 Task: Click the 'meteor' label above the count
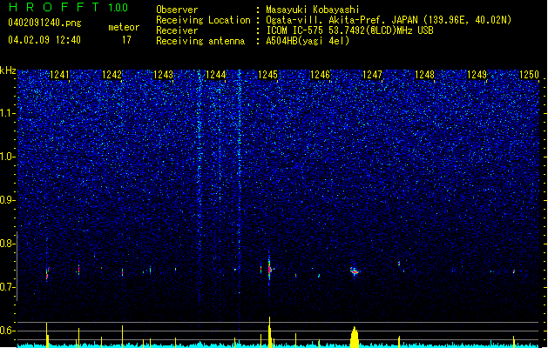(x=124, y=27)
